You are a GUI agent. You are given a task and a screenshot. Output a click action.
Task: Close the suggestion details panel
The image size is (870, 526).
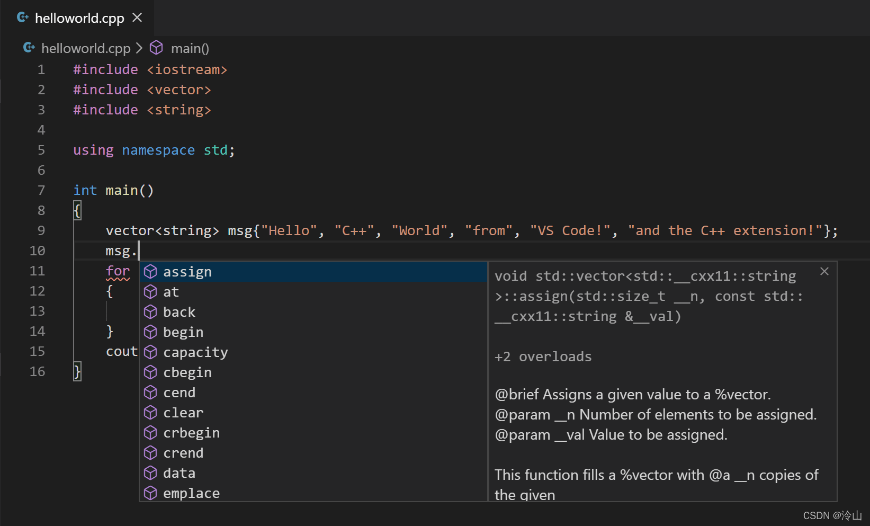tap(824, 271)
